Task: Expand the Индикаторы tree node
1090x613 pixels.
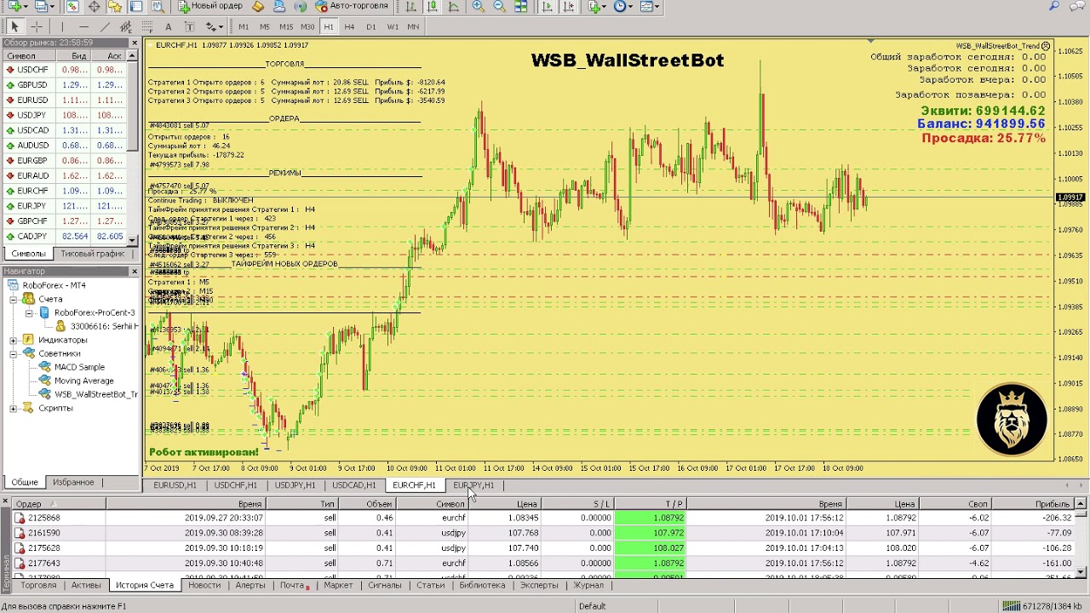Action: tap(14, 341)
